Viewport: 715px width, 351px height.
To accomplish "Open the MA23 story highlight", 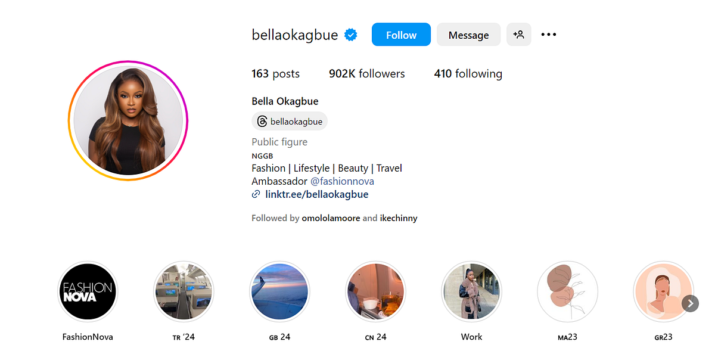I will [x=567, y=291].
